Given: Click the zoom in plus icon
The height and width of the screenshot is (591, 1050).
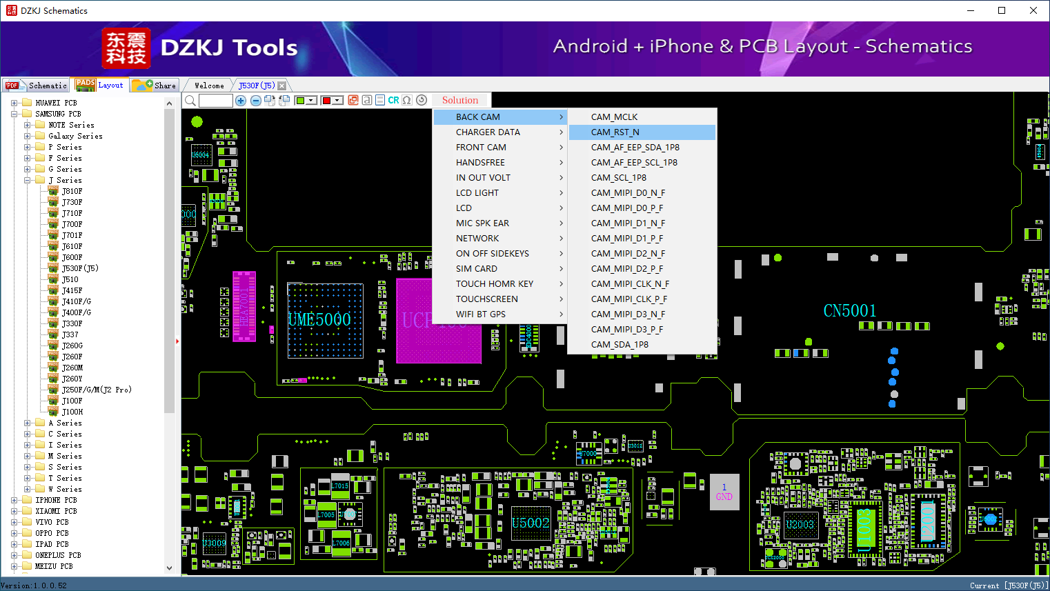Looking at the screenshot, I should point(241,101).
